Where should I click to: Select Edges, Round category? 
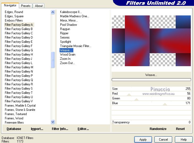coord(14,12)
